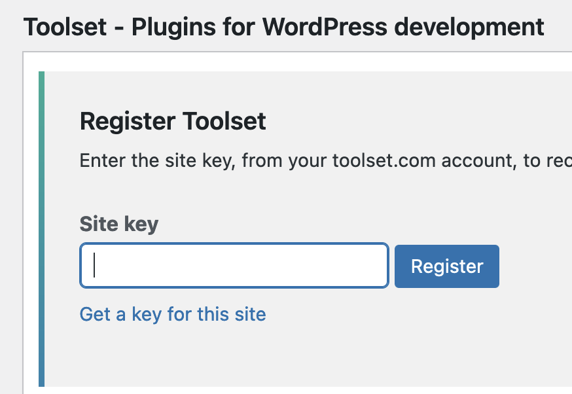Screen dimensions: 572x394
Task: Click into the Site key input field
Action: (234, 266)
